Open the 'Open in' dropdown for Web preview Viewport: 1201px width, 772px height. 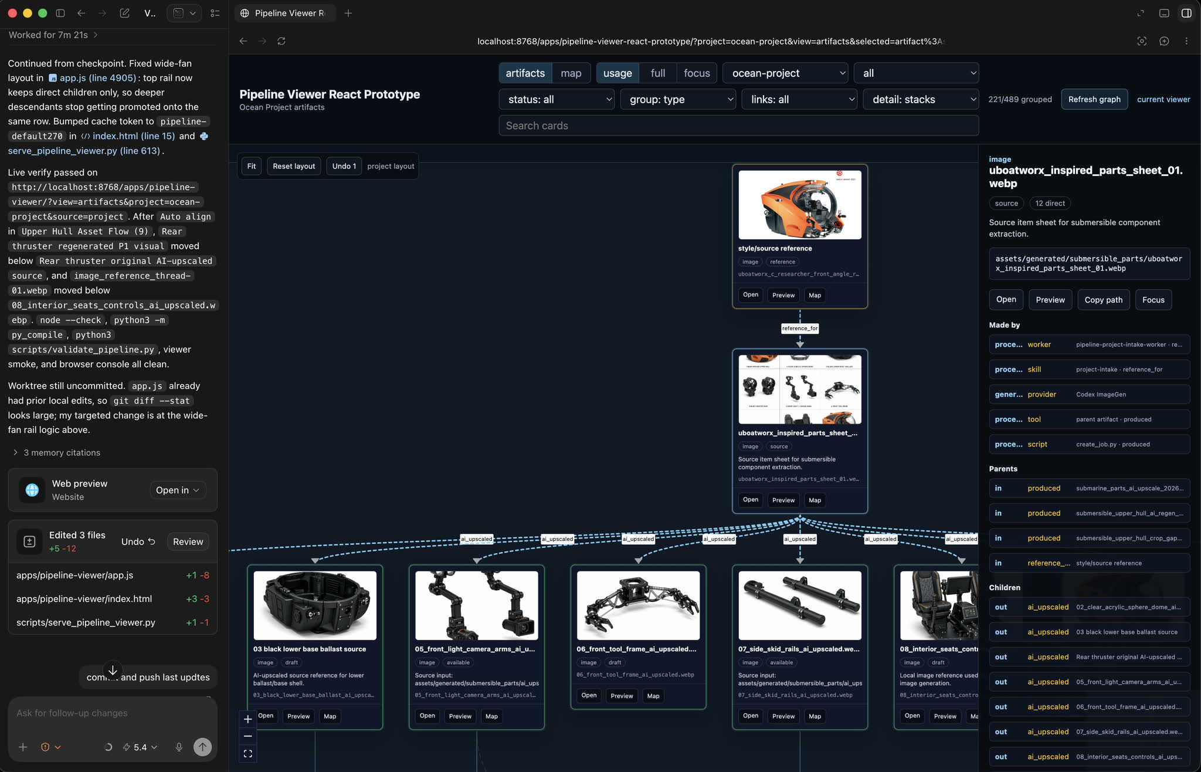pos(178,490)
